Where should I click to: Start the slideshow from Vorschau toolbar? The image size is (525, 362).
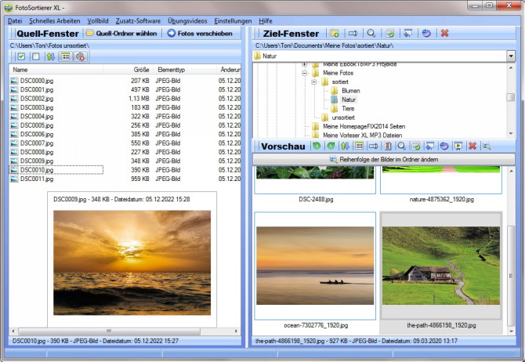[458, 146]
